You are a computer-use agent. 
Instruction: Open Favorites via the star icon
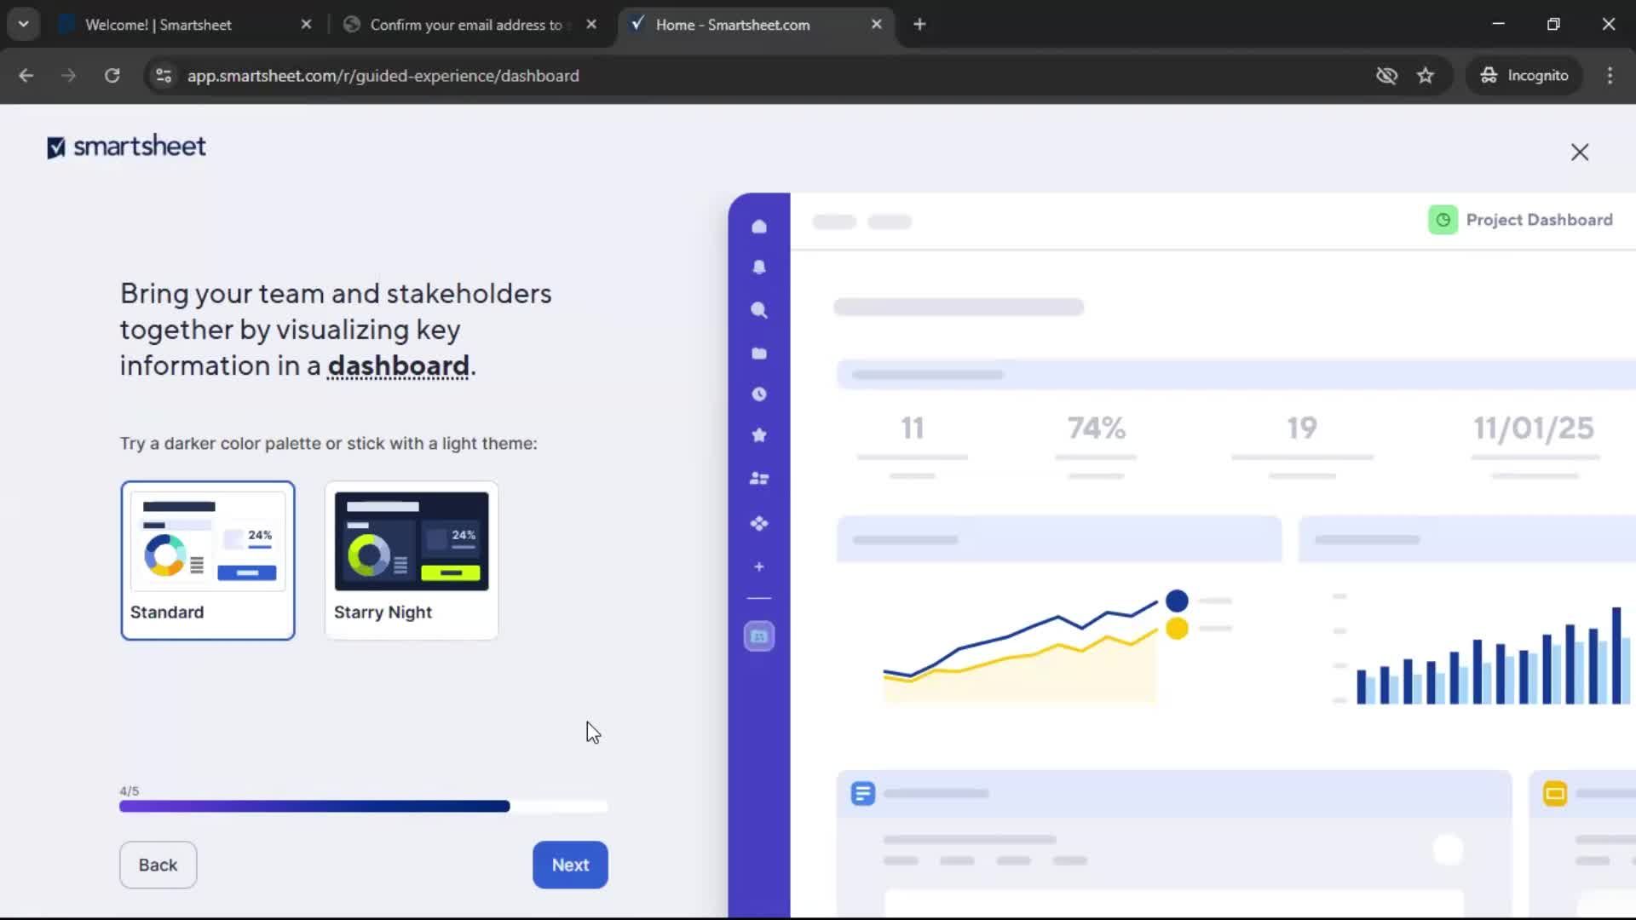tap(758, 435)
